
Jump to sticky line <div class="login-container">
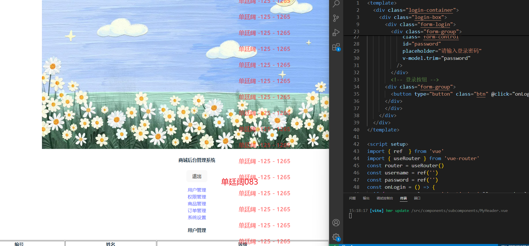coord(416,10)
